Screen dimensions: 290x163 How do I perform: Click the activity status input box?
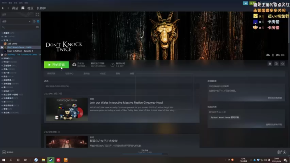tap(122, 86)
